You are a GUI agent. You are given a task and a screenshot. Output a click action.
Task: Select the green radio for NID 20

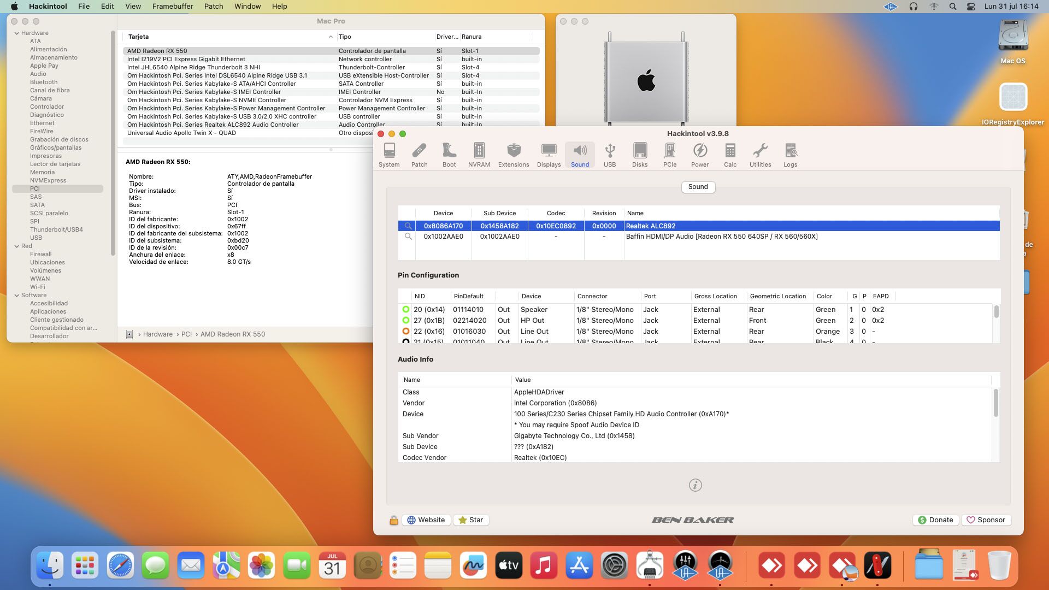406,309
